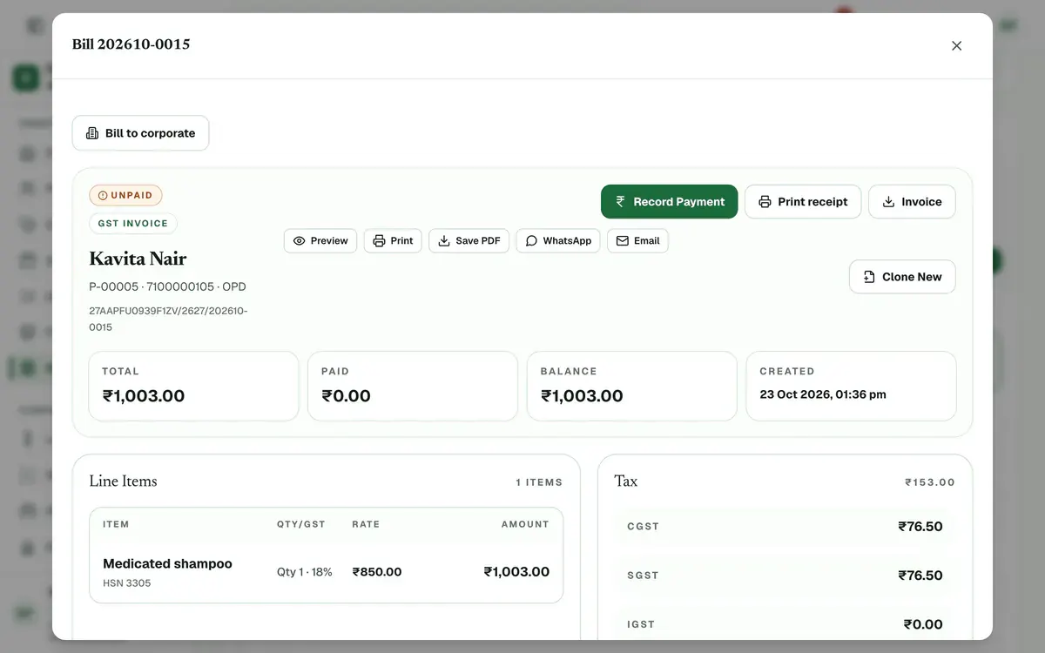1045x653 pixels.
Task: Close the Bill 202610-0015 dialog
Action: (x=956, y=46)
